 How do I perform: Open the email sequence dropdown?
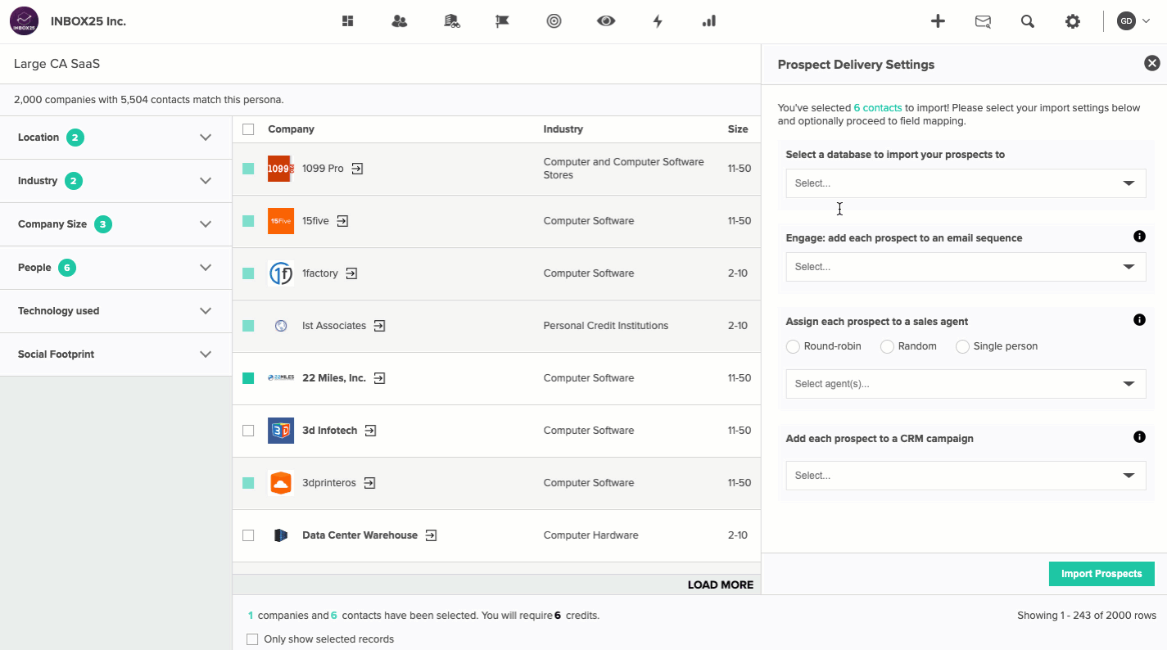(966, 267)
